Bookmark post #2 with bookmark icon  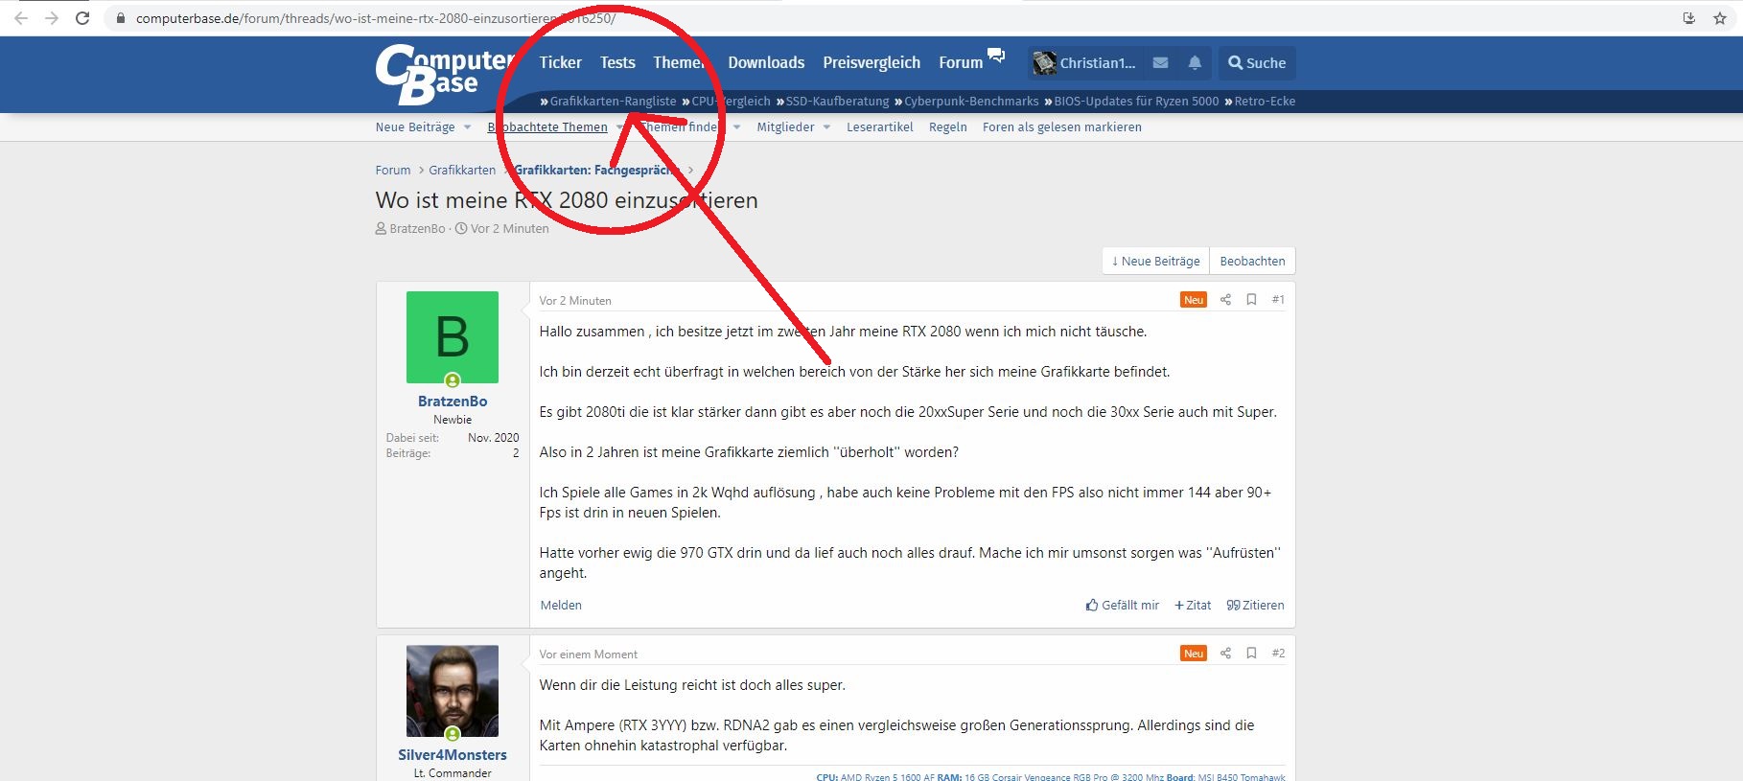pos(1251,654)
